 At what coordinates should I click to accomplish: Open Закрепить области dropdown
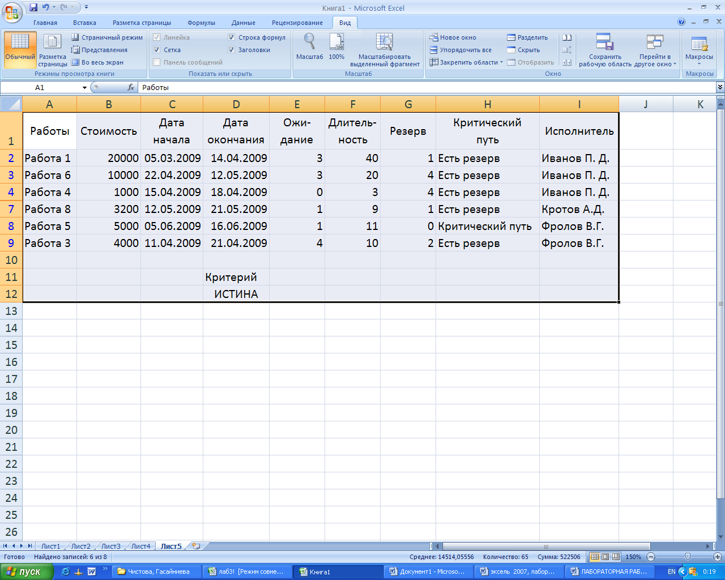click(466, 62)
